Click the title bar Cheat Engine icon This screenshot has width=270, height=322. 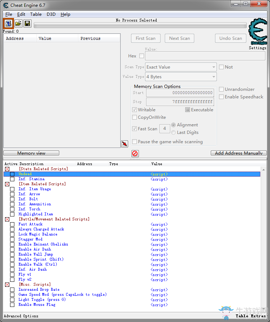pos(6,5)
